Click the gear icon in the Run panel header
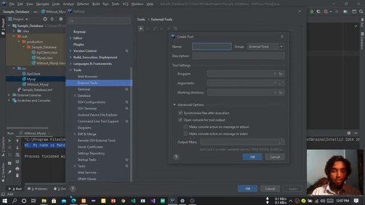The height and width of the screenshot is (205, 365). tap(349, 133)
